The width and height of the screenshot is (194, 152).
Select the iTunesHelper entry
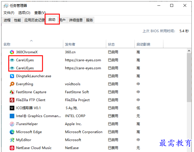coord(27,124)
